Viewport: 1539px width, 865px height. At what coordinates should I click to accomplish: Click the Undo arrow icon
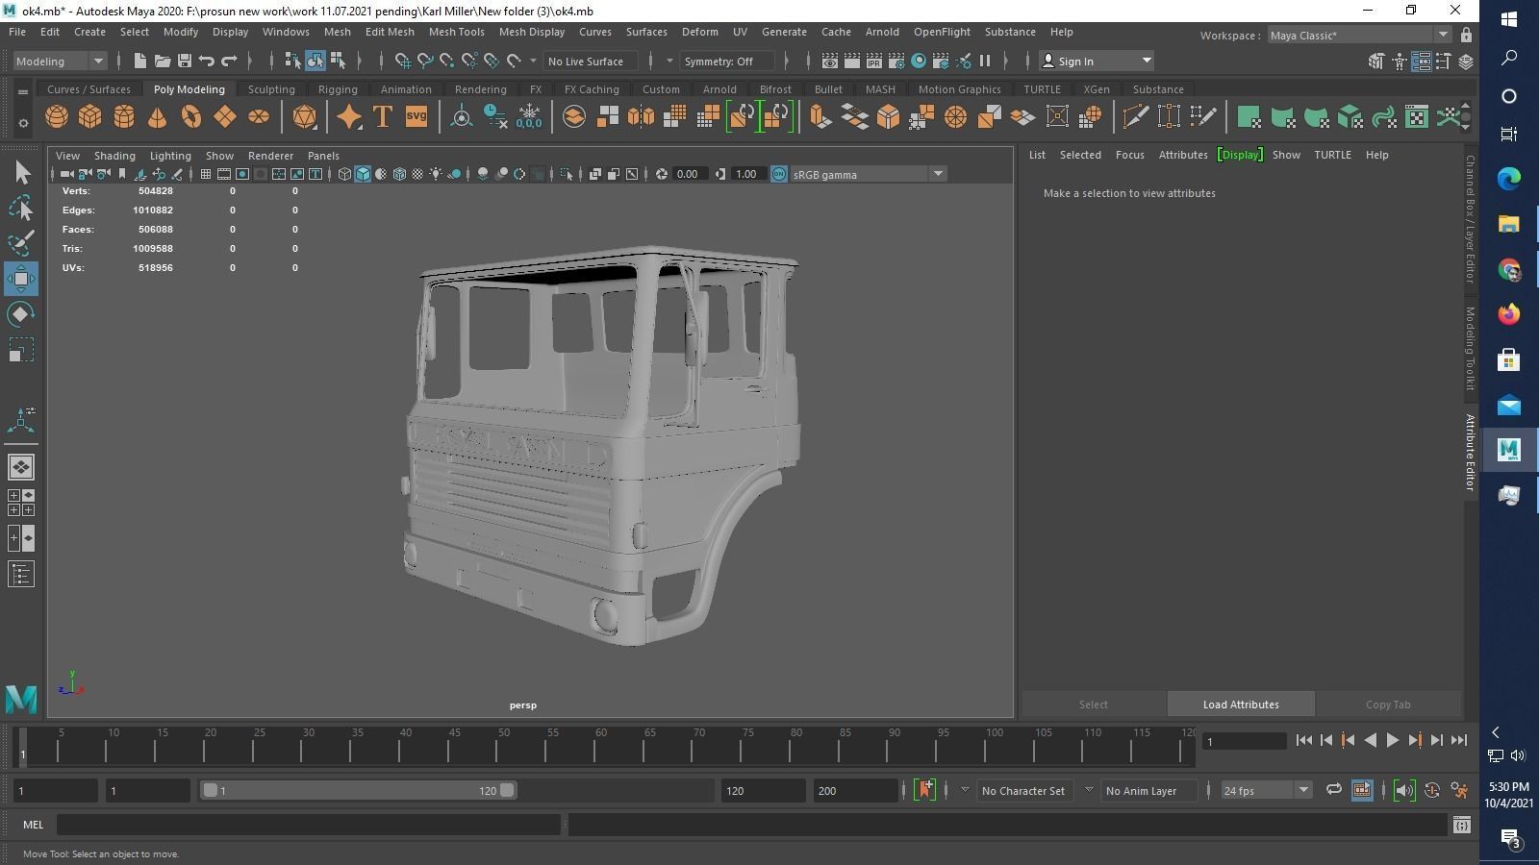click(x=207, y=61)
